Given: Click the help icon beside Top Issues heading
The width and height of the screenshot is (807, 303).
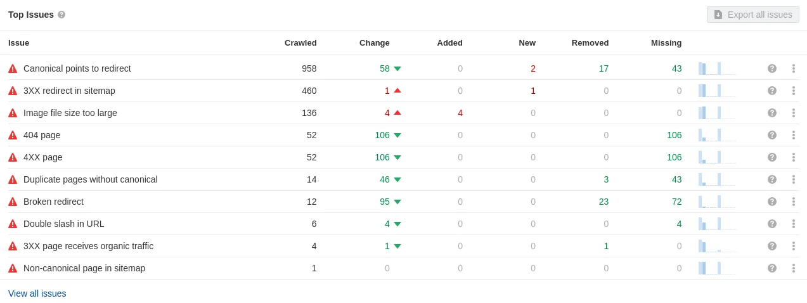Looking at the screenshot, I should [61, 15].
